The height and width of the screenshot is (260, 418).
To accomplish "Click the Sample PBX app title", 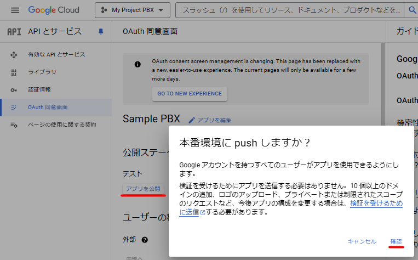I will click(151, 119).
